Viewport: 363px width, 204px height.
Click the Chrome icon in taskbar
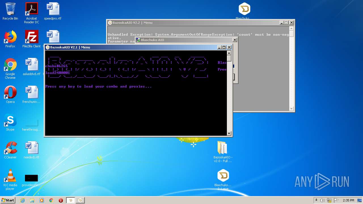pyautogui.click(x=51, y=200)
